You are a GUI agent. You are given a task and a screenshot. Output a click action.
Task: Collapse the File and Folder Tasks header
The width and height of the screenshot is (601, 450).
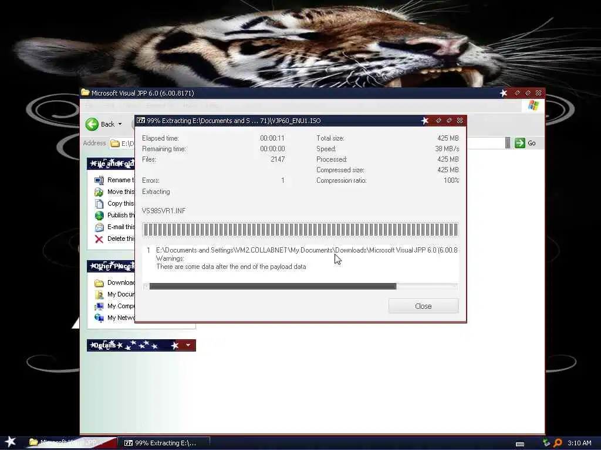(111, 164)
